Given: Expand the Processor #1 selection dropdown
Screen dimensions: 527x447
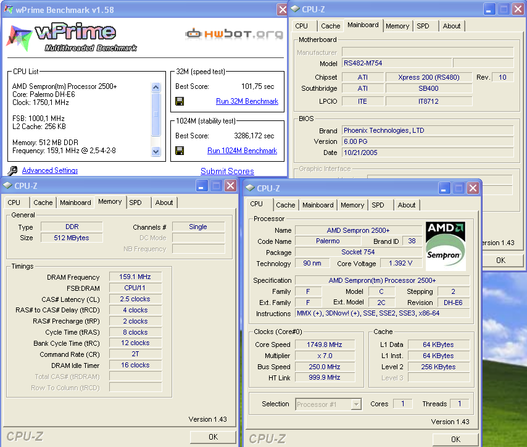Looking at the screenshot, I should coord(356,404).
